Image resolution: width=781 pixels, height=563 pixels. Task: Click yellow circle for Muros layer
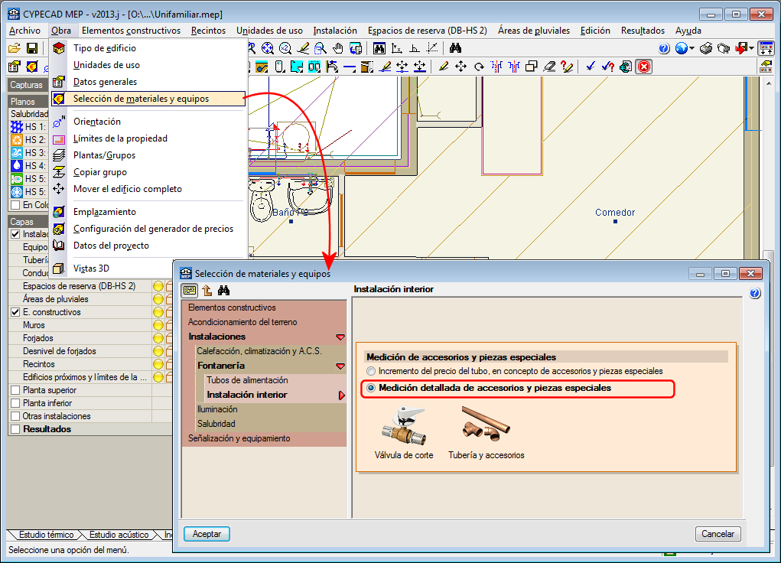pos(158,325)
